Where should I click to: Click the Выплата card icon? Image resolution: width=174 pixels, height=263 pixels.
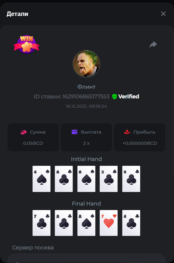74,132
